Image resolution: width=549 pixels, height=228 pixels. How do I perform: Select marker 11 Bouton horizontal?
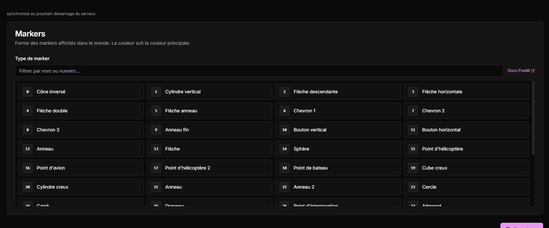[466, 130]
